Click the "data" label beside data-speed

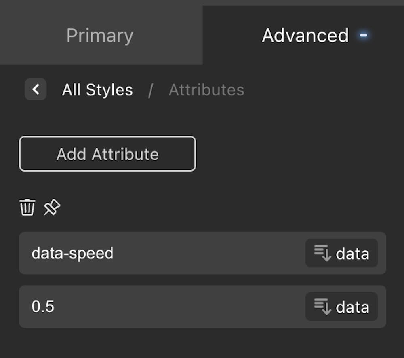[x=352, y=254]
